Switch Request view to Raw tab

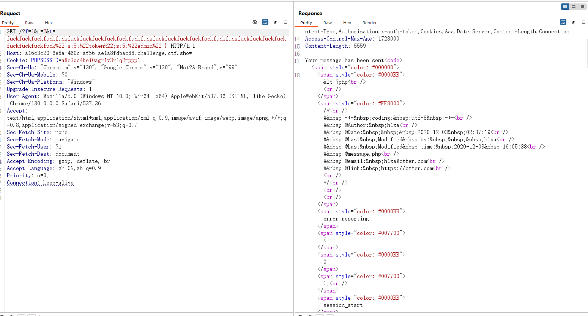tap(29, 23)
